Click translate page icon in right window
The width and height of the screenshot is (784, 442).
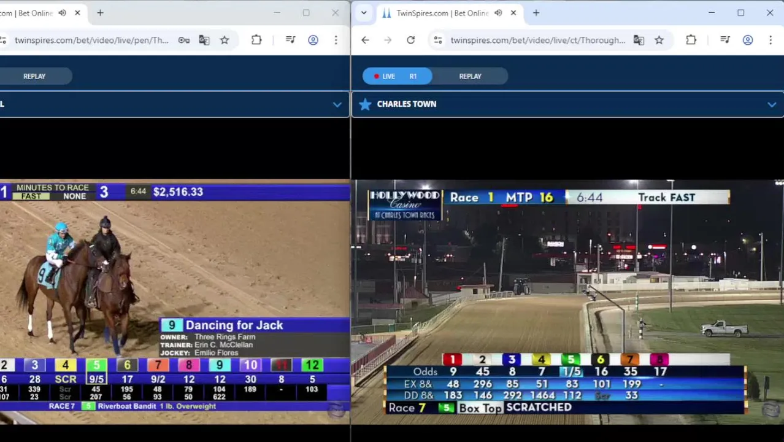pos(639,40)
